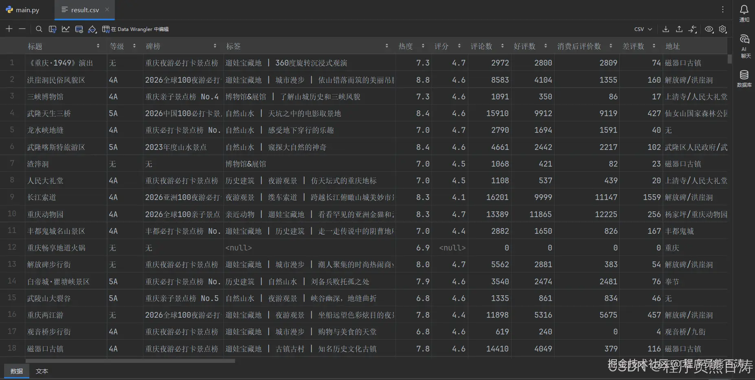Screen dimensions: 755x380
Task: Close the result.csv tab
Action: [107, 9]
